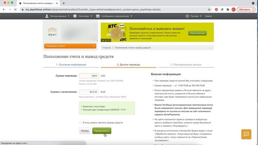The image size is (258, 145).
Task: Click the red profile avatar in the toolbar
Action: [x=233, y=10]
